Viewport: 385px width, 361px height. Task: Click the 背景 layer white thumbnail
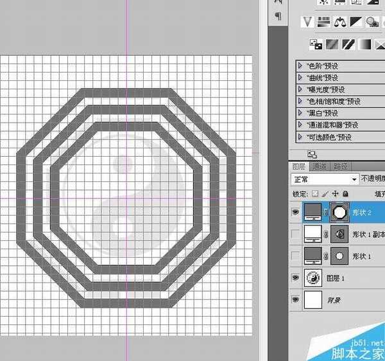[x=313, y=299]
